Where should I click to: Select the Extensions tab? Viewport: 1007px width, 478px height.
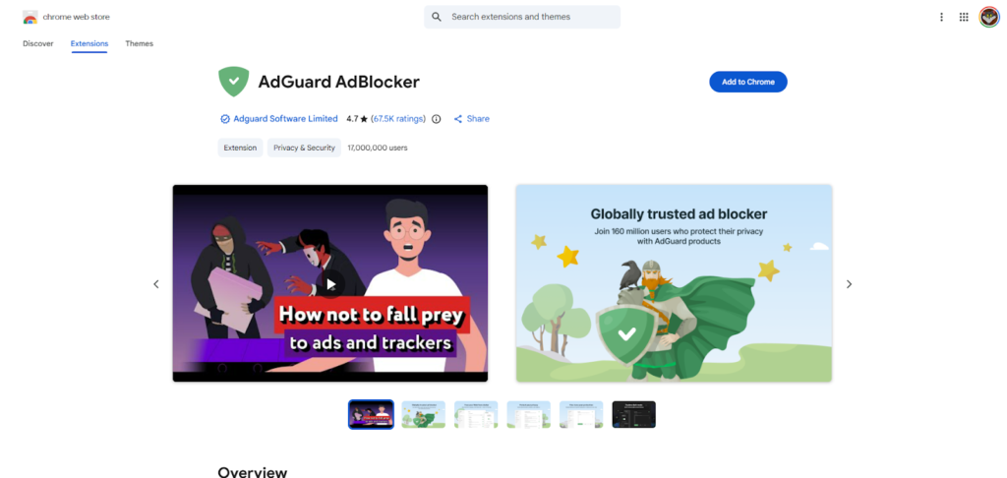click(89, 43)
